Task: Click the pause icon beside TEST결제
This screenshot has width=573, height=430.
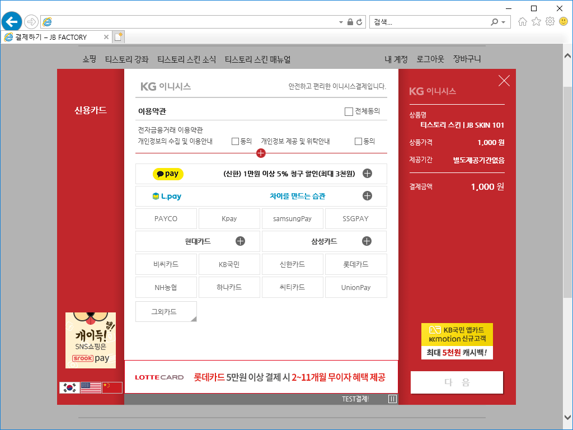Action: coord(392,399)
